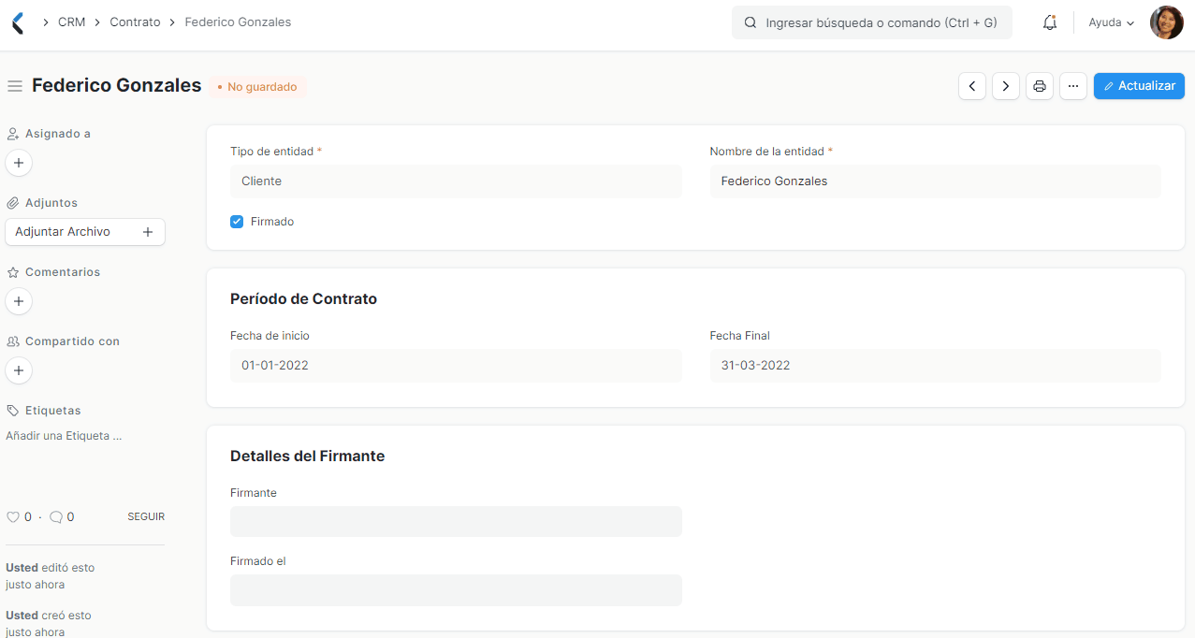Edit Fecha Final date field

click(x=936, y=366)
